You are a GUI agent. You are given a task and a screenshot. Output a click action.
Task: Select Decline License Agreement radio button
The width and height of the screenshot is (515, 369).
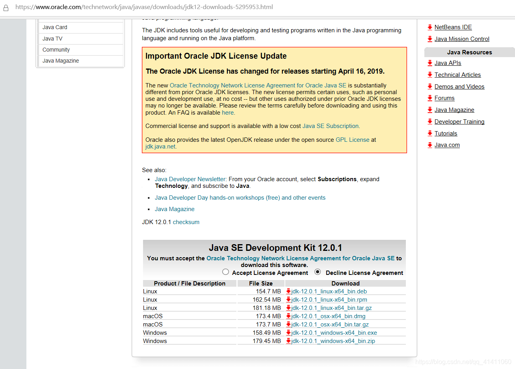tap(318, 272)
